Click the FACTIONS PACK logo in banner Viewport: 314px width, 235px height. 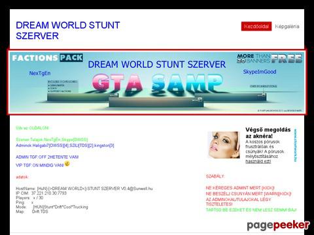pyautogui.click(x=47, y=57)
